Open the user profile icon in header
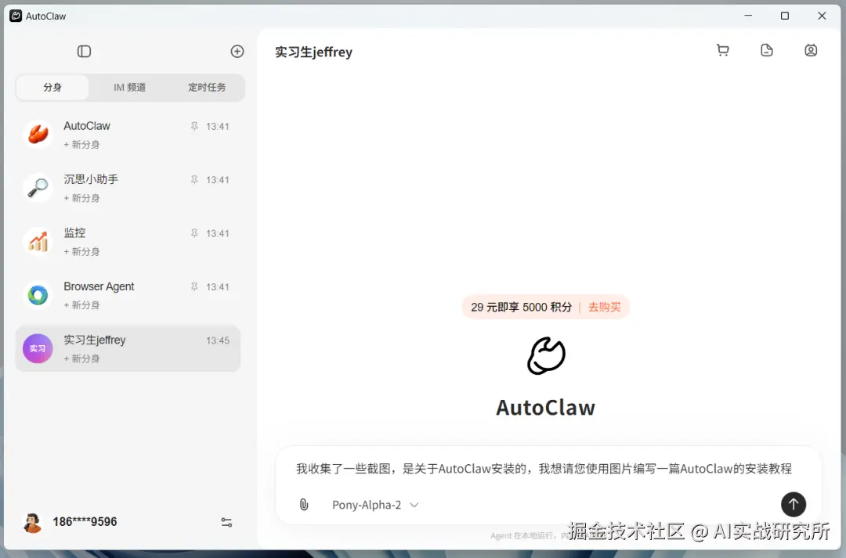Viewport: 846px width, 558px height. pos(811,50)
